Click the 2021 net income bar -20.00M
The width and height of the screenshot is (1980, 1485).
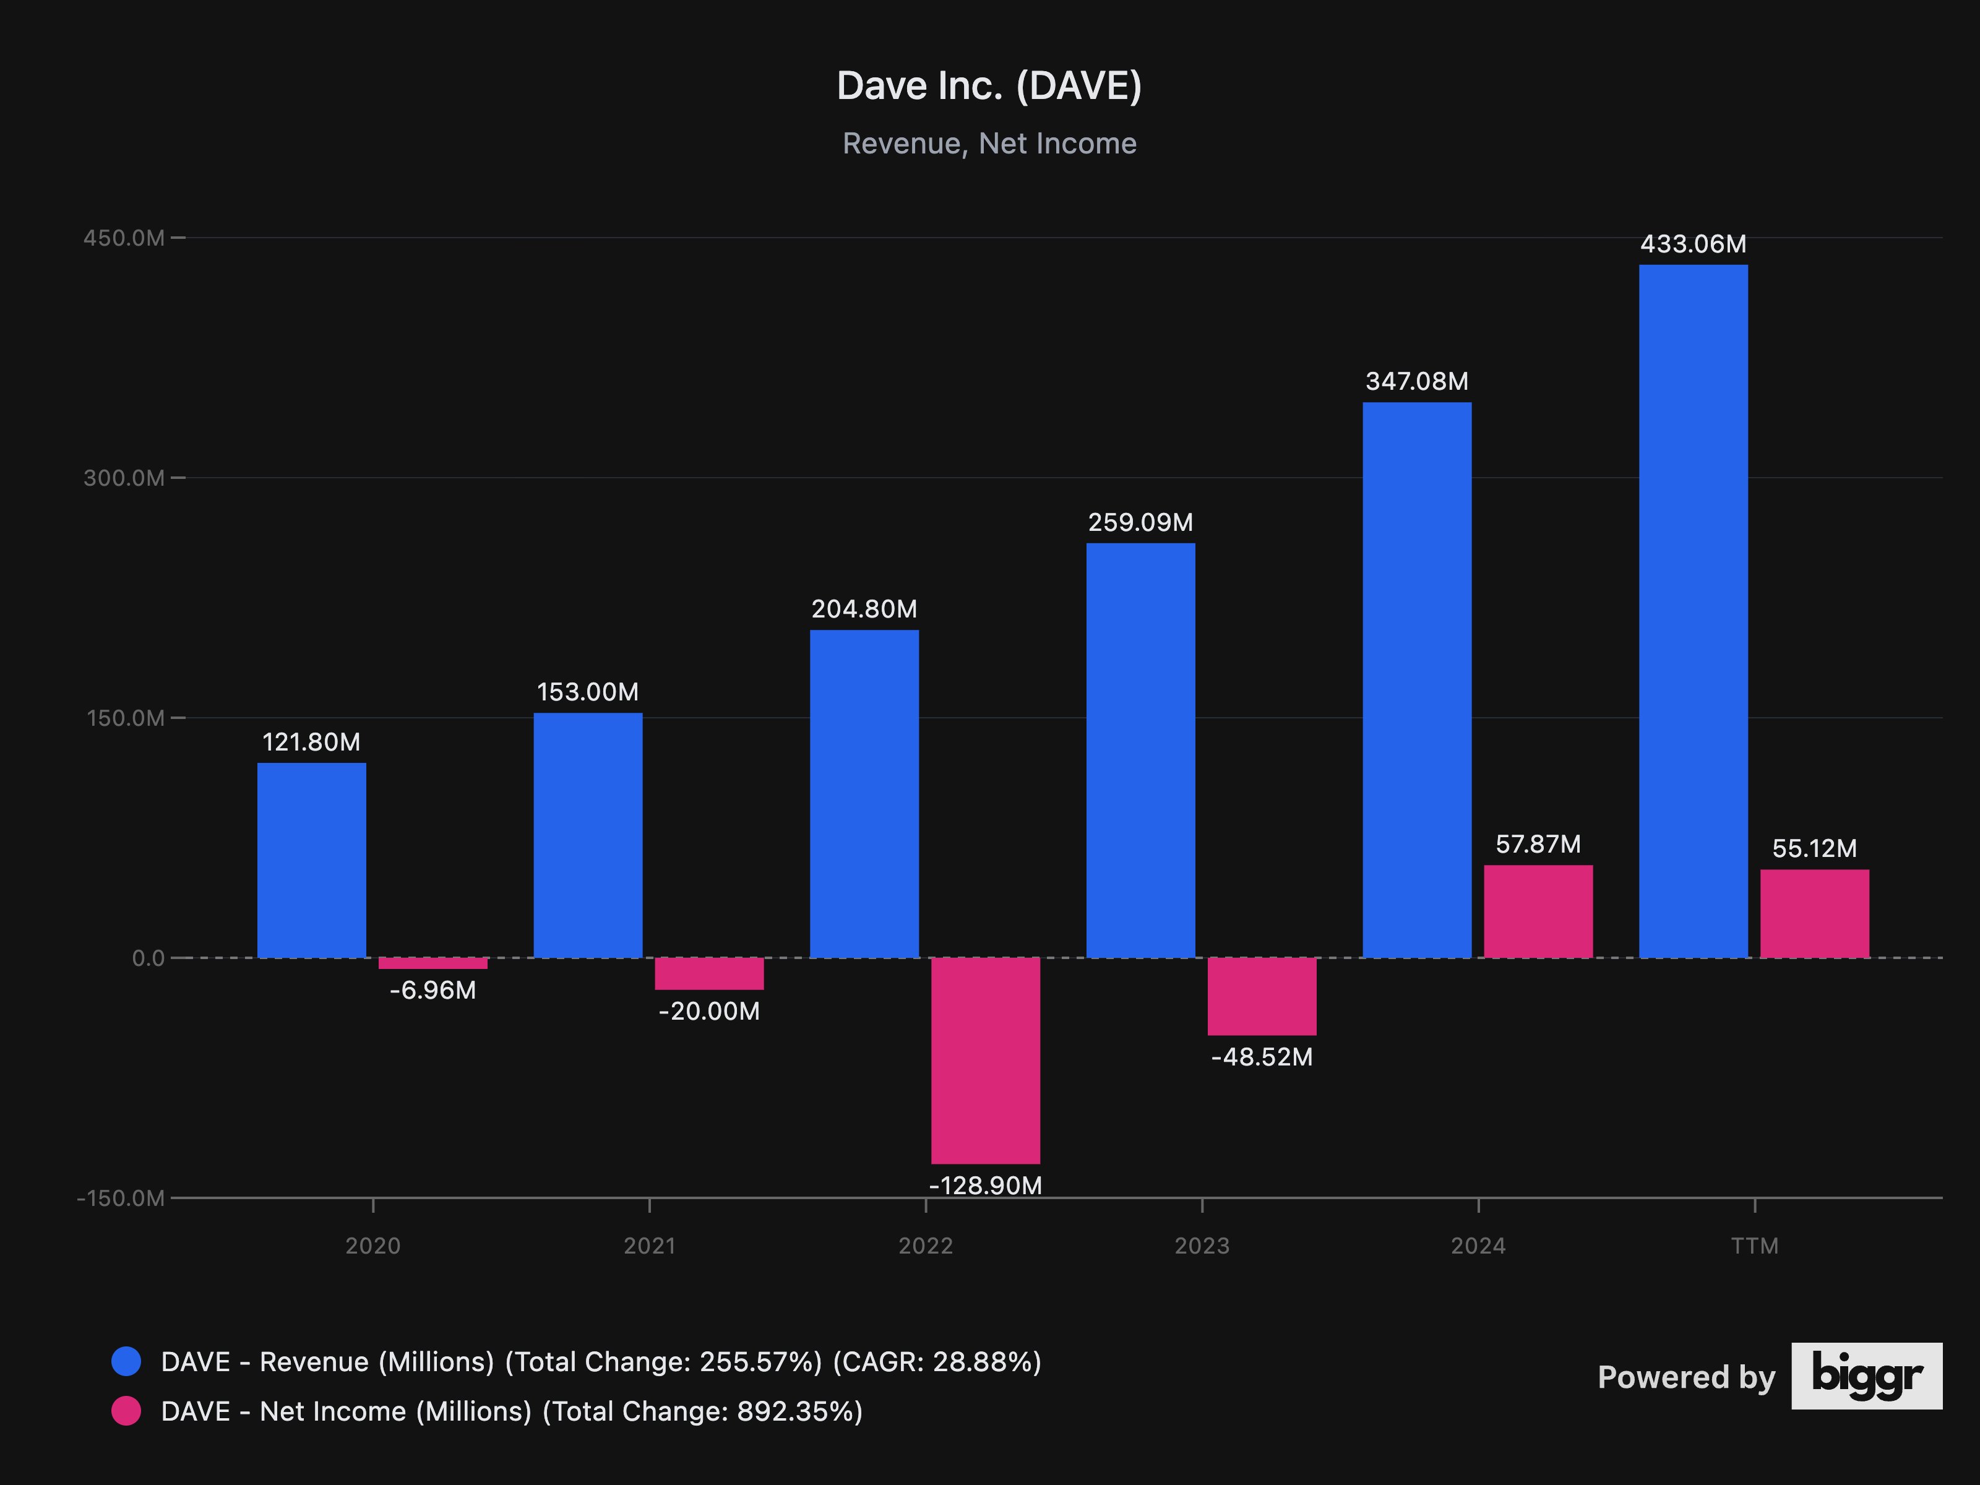[x=709, y=973]
